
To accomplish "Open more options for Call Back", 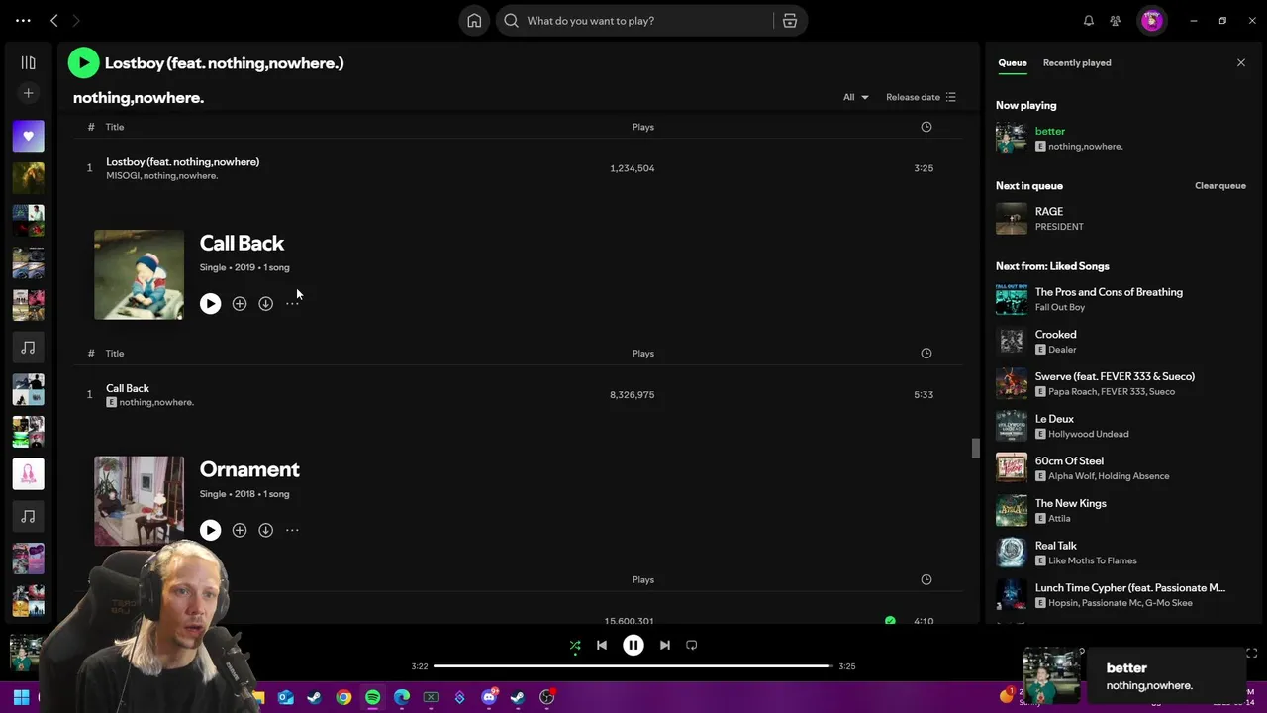I will click(x=292, y=304).
